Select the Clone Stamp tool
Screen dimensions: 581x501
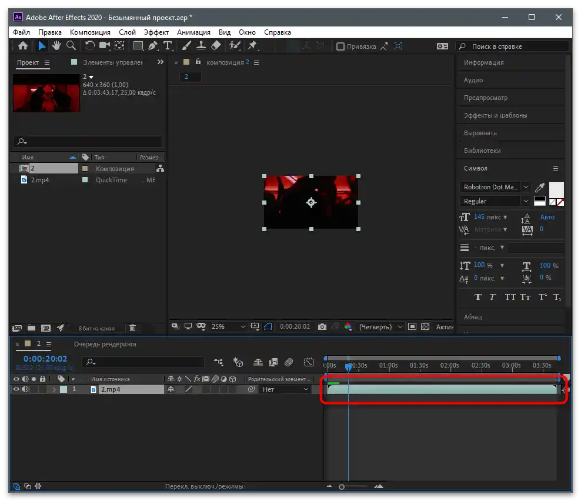point(201,46)
